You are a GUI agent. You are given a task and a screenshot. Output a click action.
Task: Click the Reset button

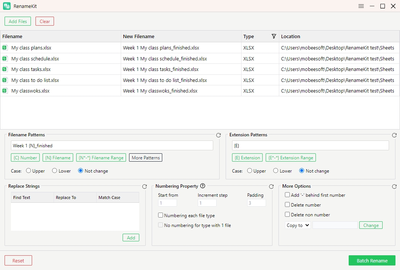tap(18, 261)
